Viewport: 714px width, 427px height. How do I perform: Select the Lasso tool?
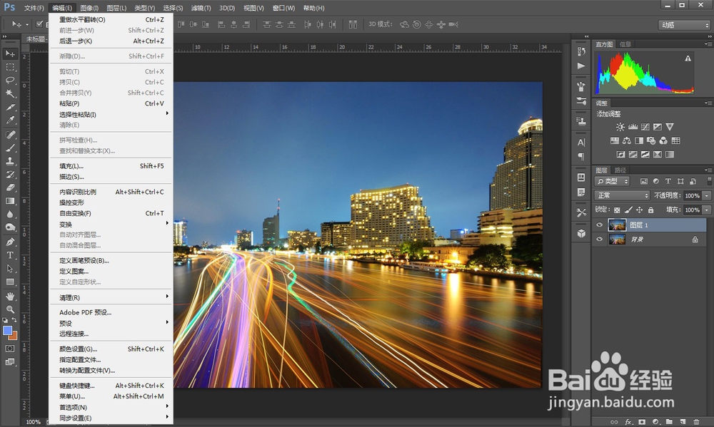pyautogui.click(x=10, y=81)
